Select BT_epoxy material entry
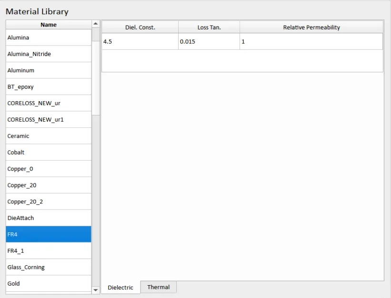Viewport: 391px width, 298px height. (48, 87)
